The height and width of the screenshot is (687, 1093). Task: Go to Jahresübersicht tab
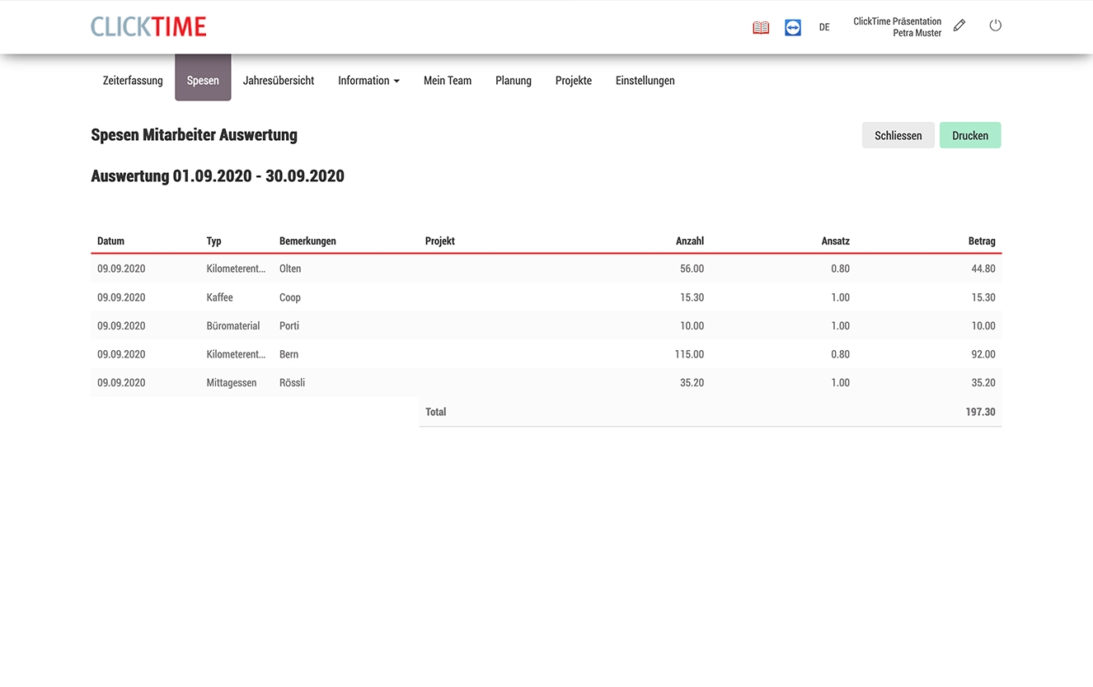coord(279,81)
